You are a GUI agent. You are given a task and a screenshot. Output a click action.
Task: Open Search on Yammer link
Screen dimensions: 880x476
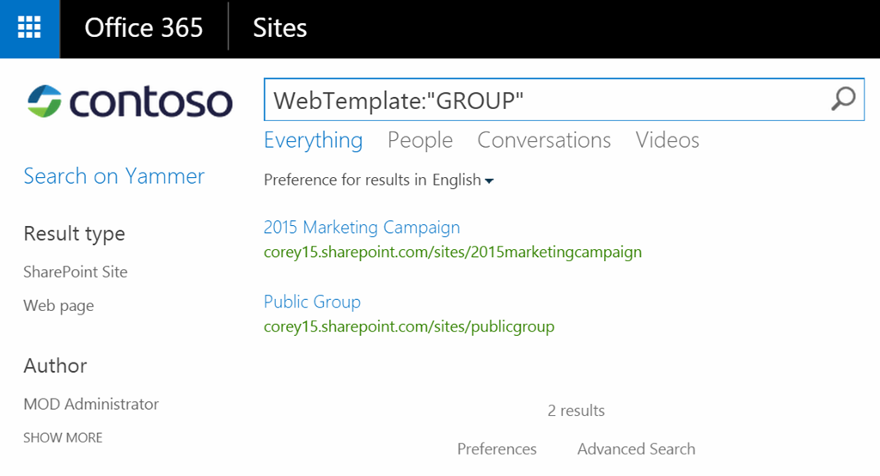114,176
